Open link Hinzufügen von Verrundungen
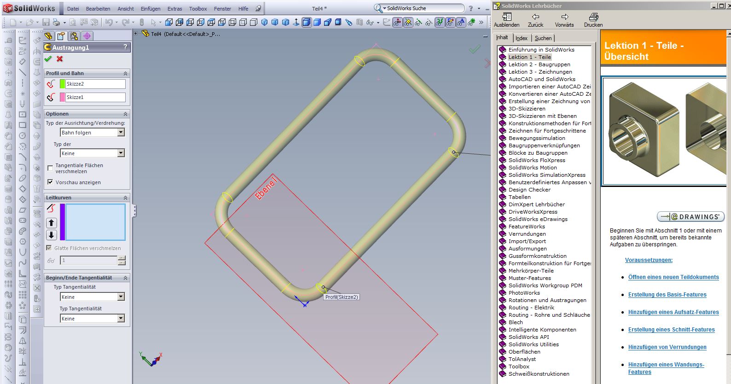 pos(667,347)
